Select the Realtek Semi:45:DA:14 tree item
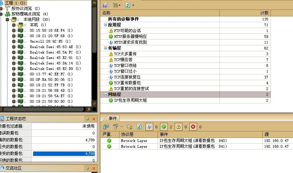The image size is (293, 173). pyautogui.click(x=55, y=63)
